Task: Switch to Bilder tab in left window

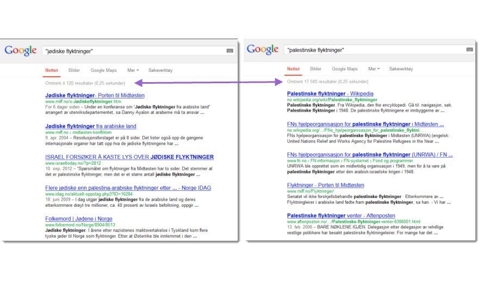Action: point(74,70)
